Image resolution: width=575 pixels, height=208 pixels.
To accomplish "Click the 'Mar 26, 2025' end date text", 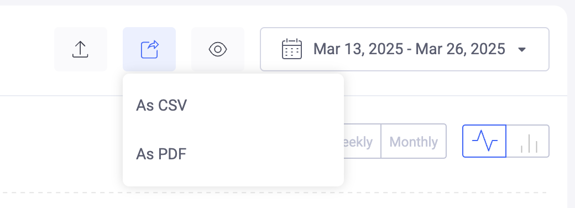I will (x=460, y=49).
